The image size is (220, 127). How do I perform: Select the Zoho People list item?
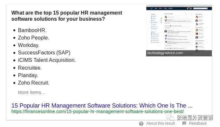tap(34, 38)
